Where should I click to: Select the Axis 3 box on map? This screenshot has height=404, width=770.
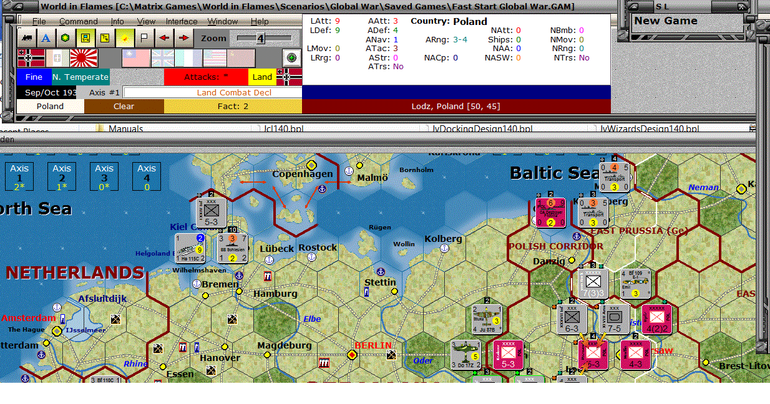coord(104,177)
